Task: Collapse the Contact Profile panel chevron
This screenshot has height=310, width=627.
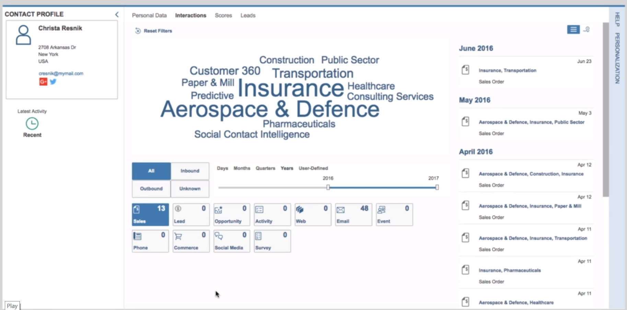Action: click(x=117, y=14)
